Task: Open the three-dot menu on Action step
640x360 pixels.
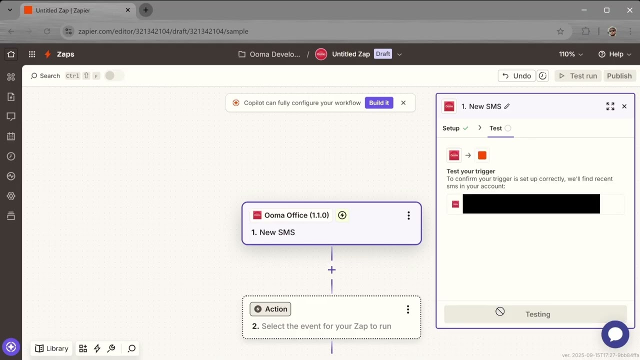Action: click(x=408, y=309)
